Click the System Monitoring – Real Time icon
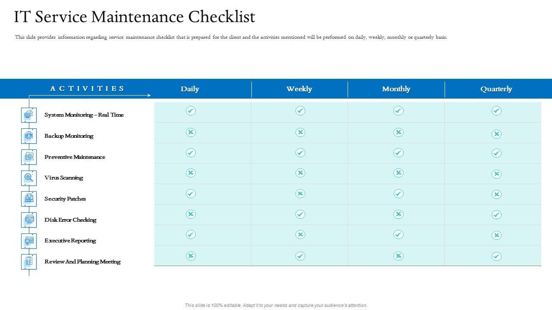The image size is (552, 310). (x=29, y=115)
